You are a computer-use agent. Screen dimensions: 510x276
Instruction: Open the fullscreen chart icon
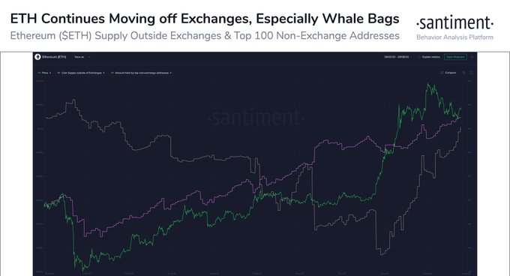[x=471, y=73]
